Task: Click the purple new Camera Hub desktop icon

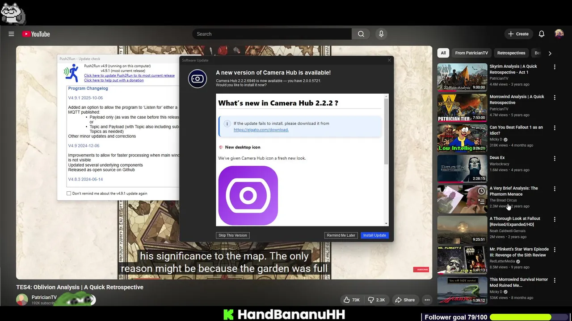Action: click(248, 195)
